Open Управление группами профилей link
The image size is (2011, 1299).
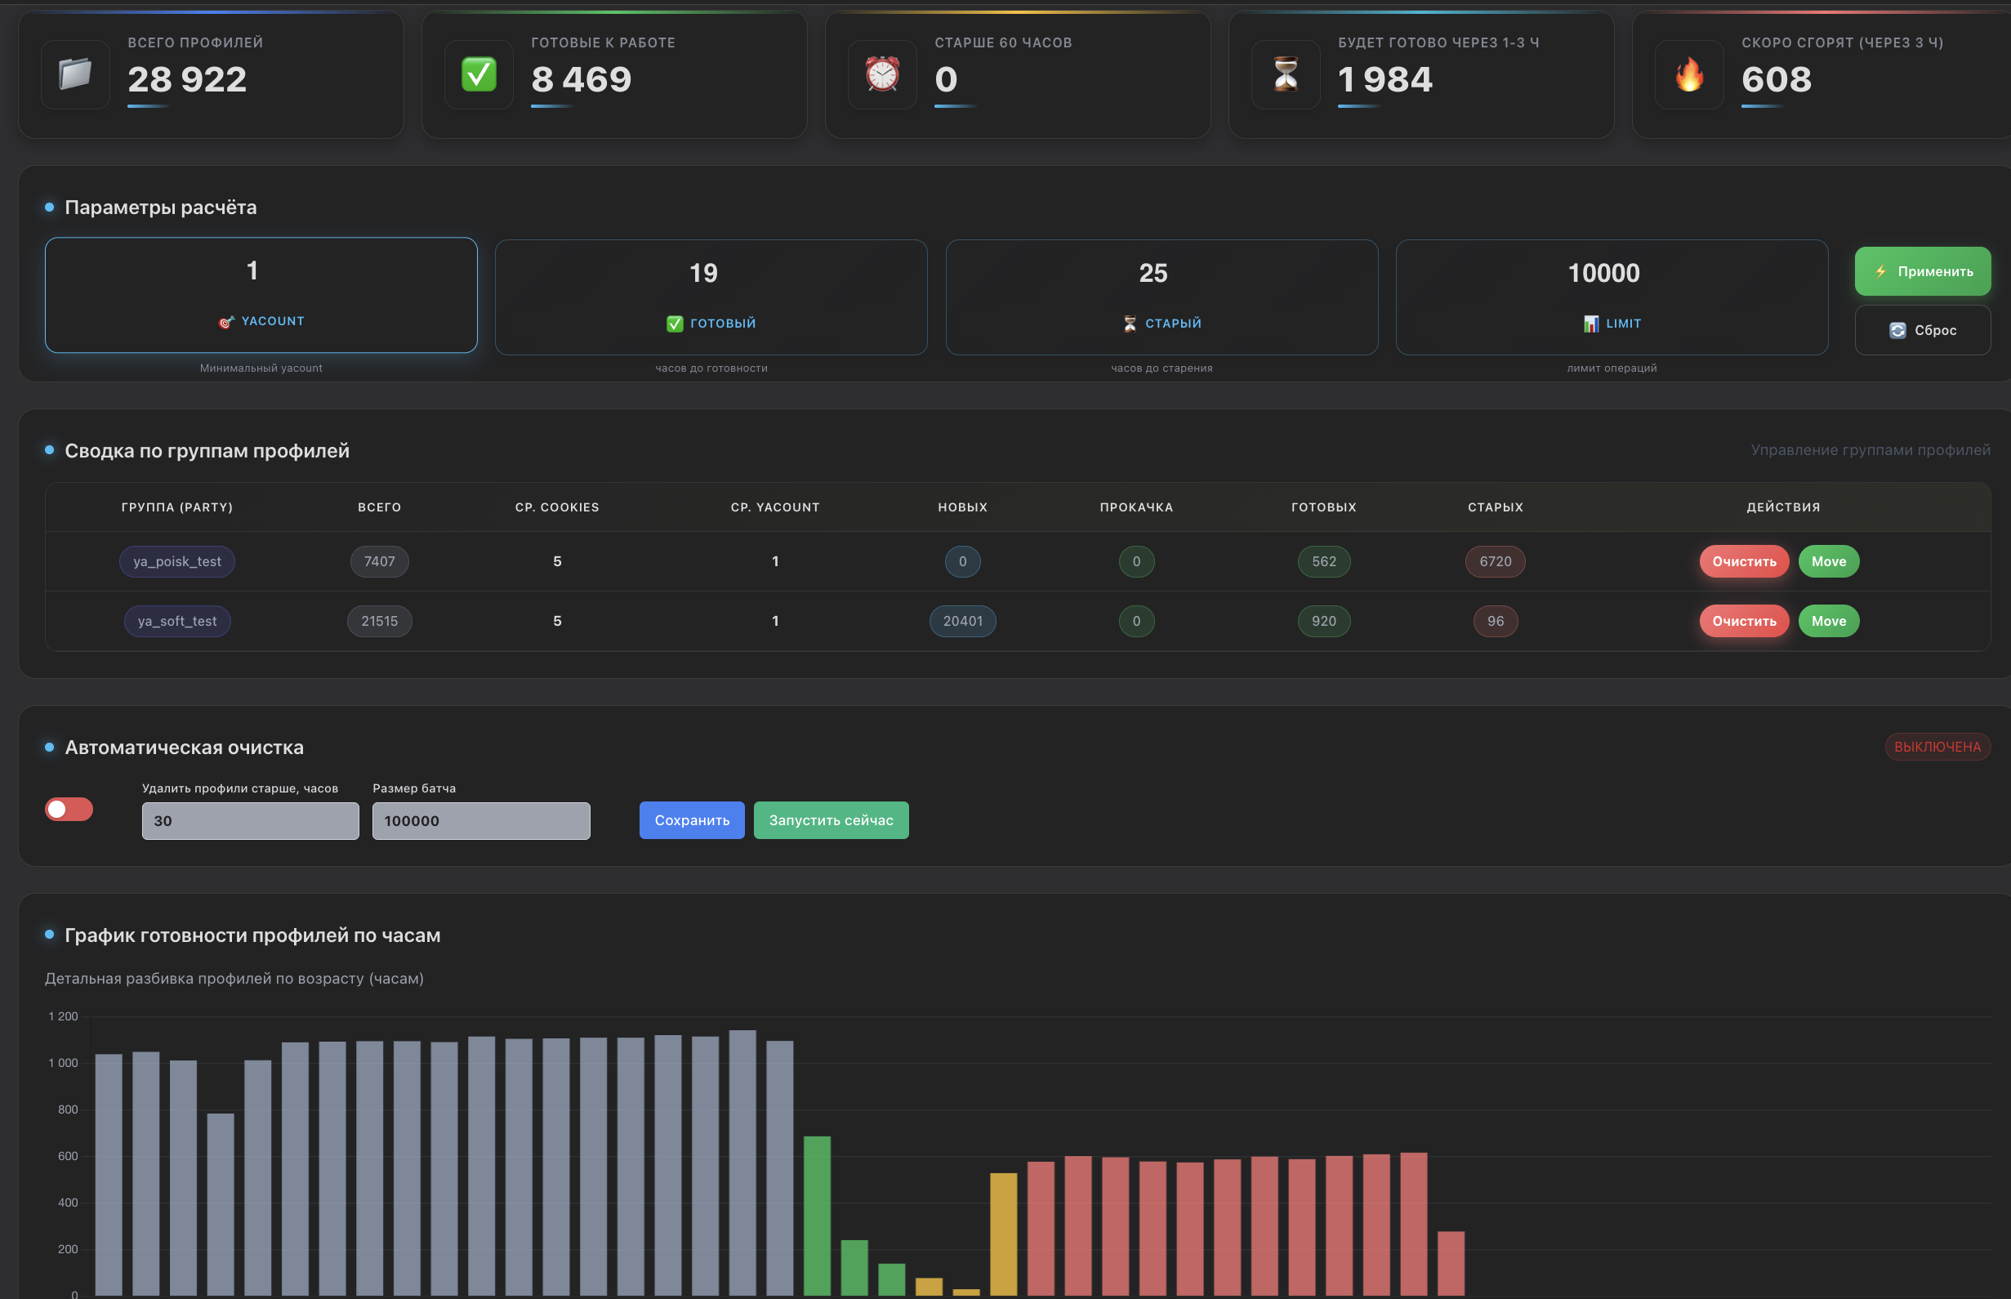pyautogui.click(x=1870, y=449)
